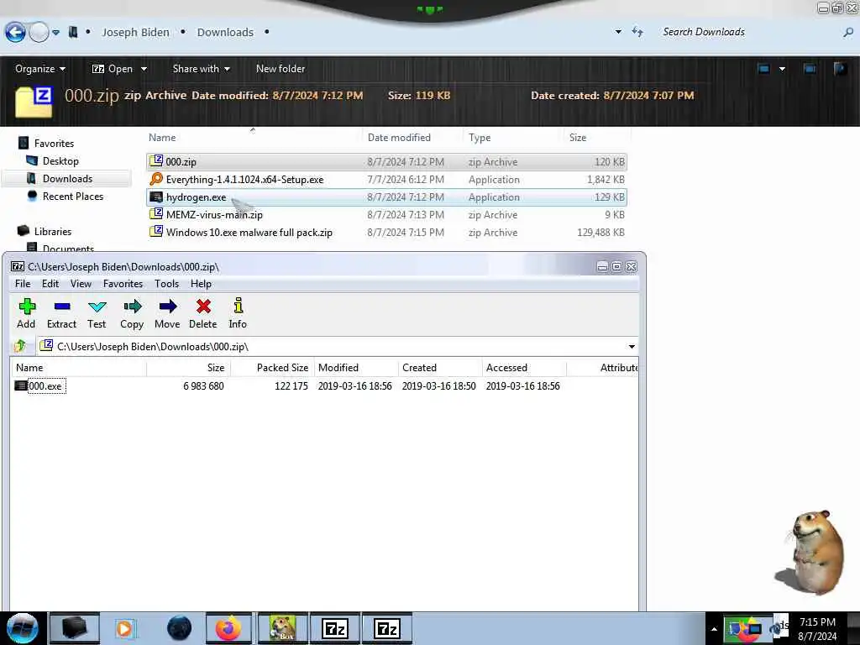
Task: Sort archive list by Created column
Action: click(x=440, y=368)
